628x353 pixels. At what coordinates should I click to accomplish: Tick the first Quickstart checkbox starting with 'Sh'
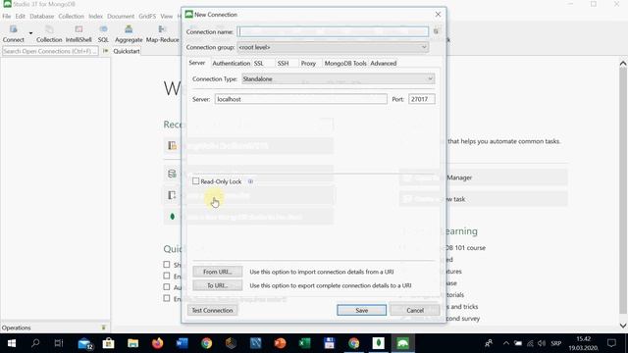(x=167, y=265)
